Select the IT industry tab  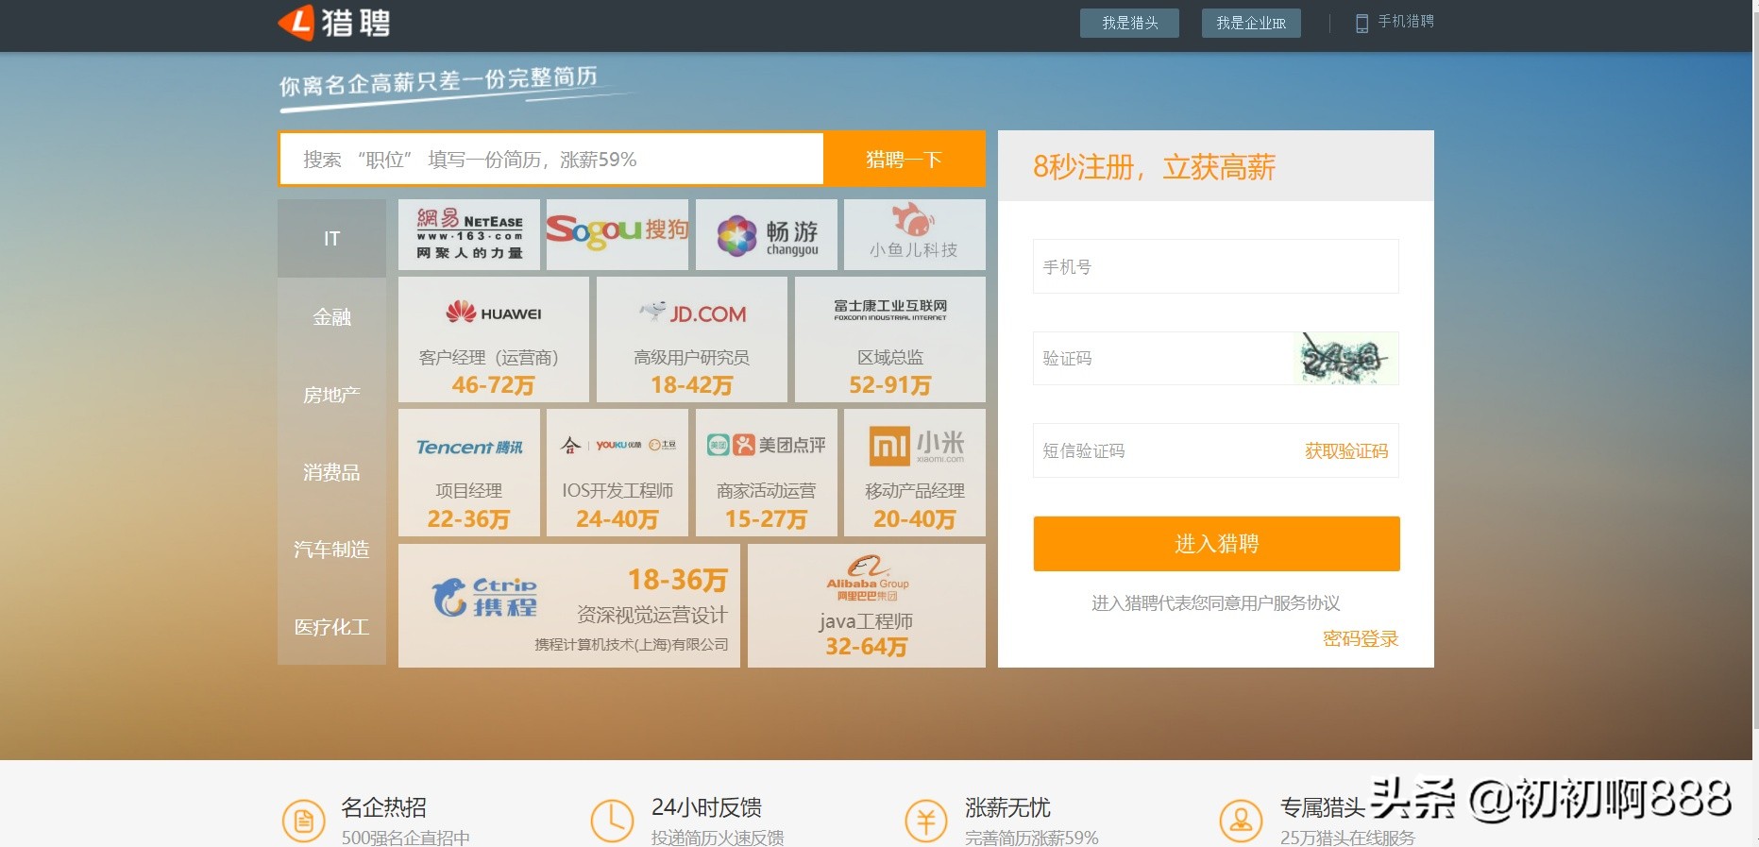(x=331, y=239)
